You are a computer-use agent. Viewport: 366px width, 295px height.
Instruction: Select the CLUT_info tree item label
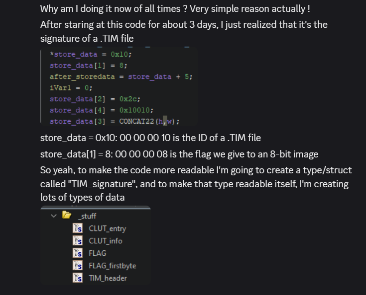(105, 241)
